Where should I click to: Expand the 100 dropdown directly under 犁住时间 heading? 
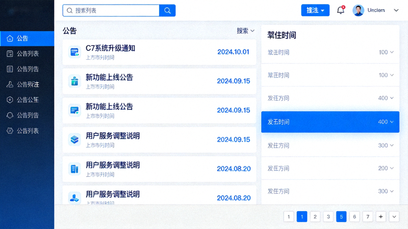[x=386, y=52]
